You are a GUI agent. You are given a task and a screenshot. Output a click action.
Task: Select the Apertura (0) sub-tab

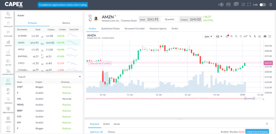[96, 132]
